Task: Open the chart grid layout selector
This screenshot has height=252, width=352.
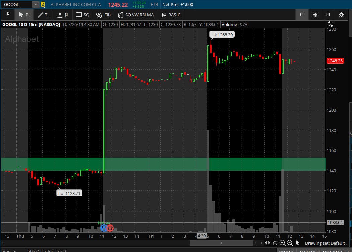Action: coord(315,15)
